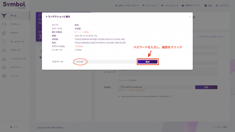Click トランザクションURIをインポート link
Viewport: 235px width, 132px height.
211,37
